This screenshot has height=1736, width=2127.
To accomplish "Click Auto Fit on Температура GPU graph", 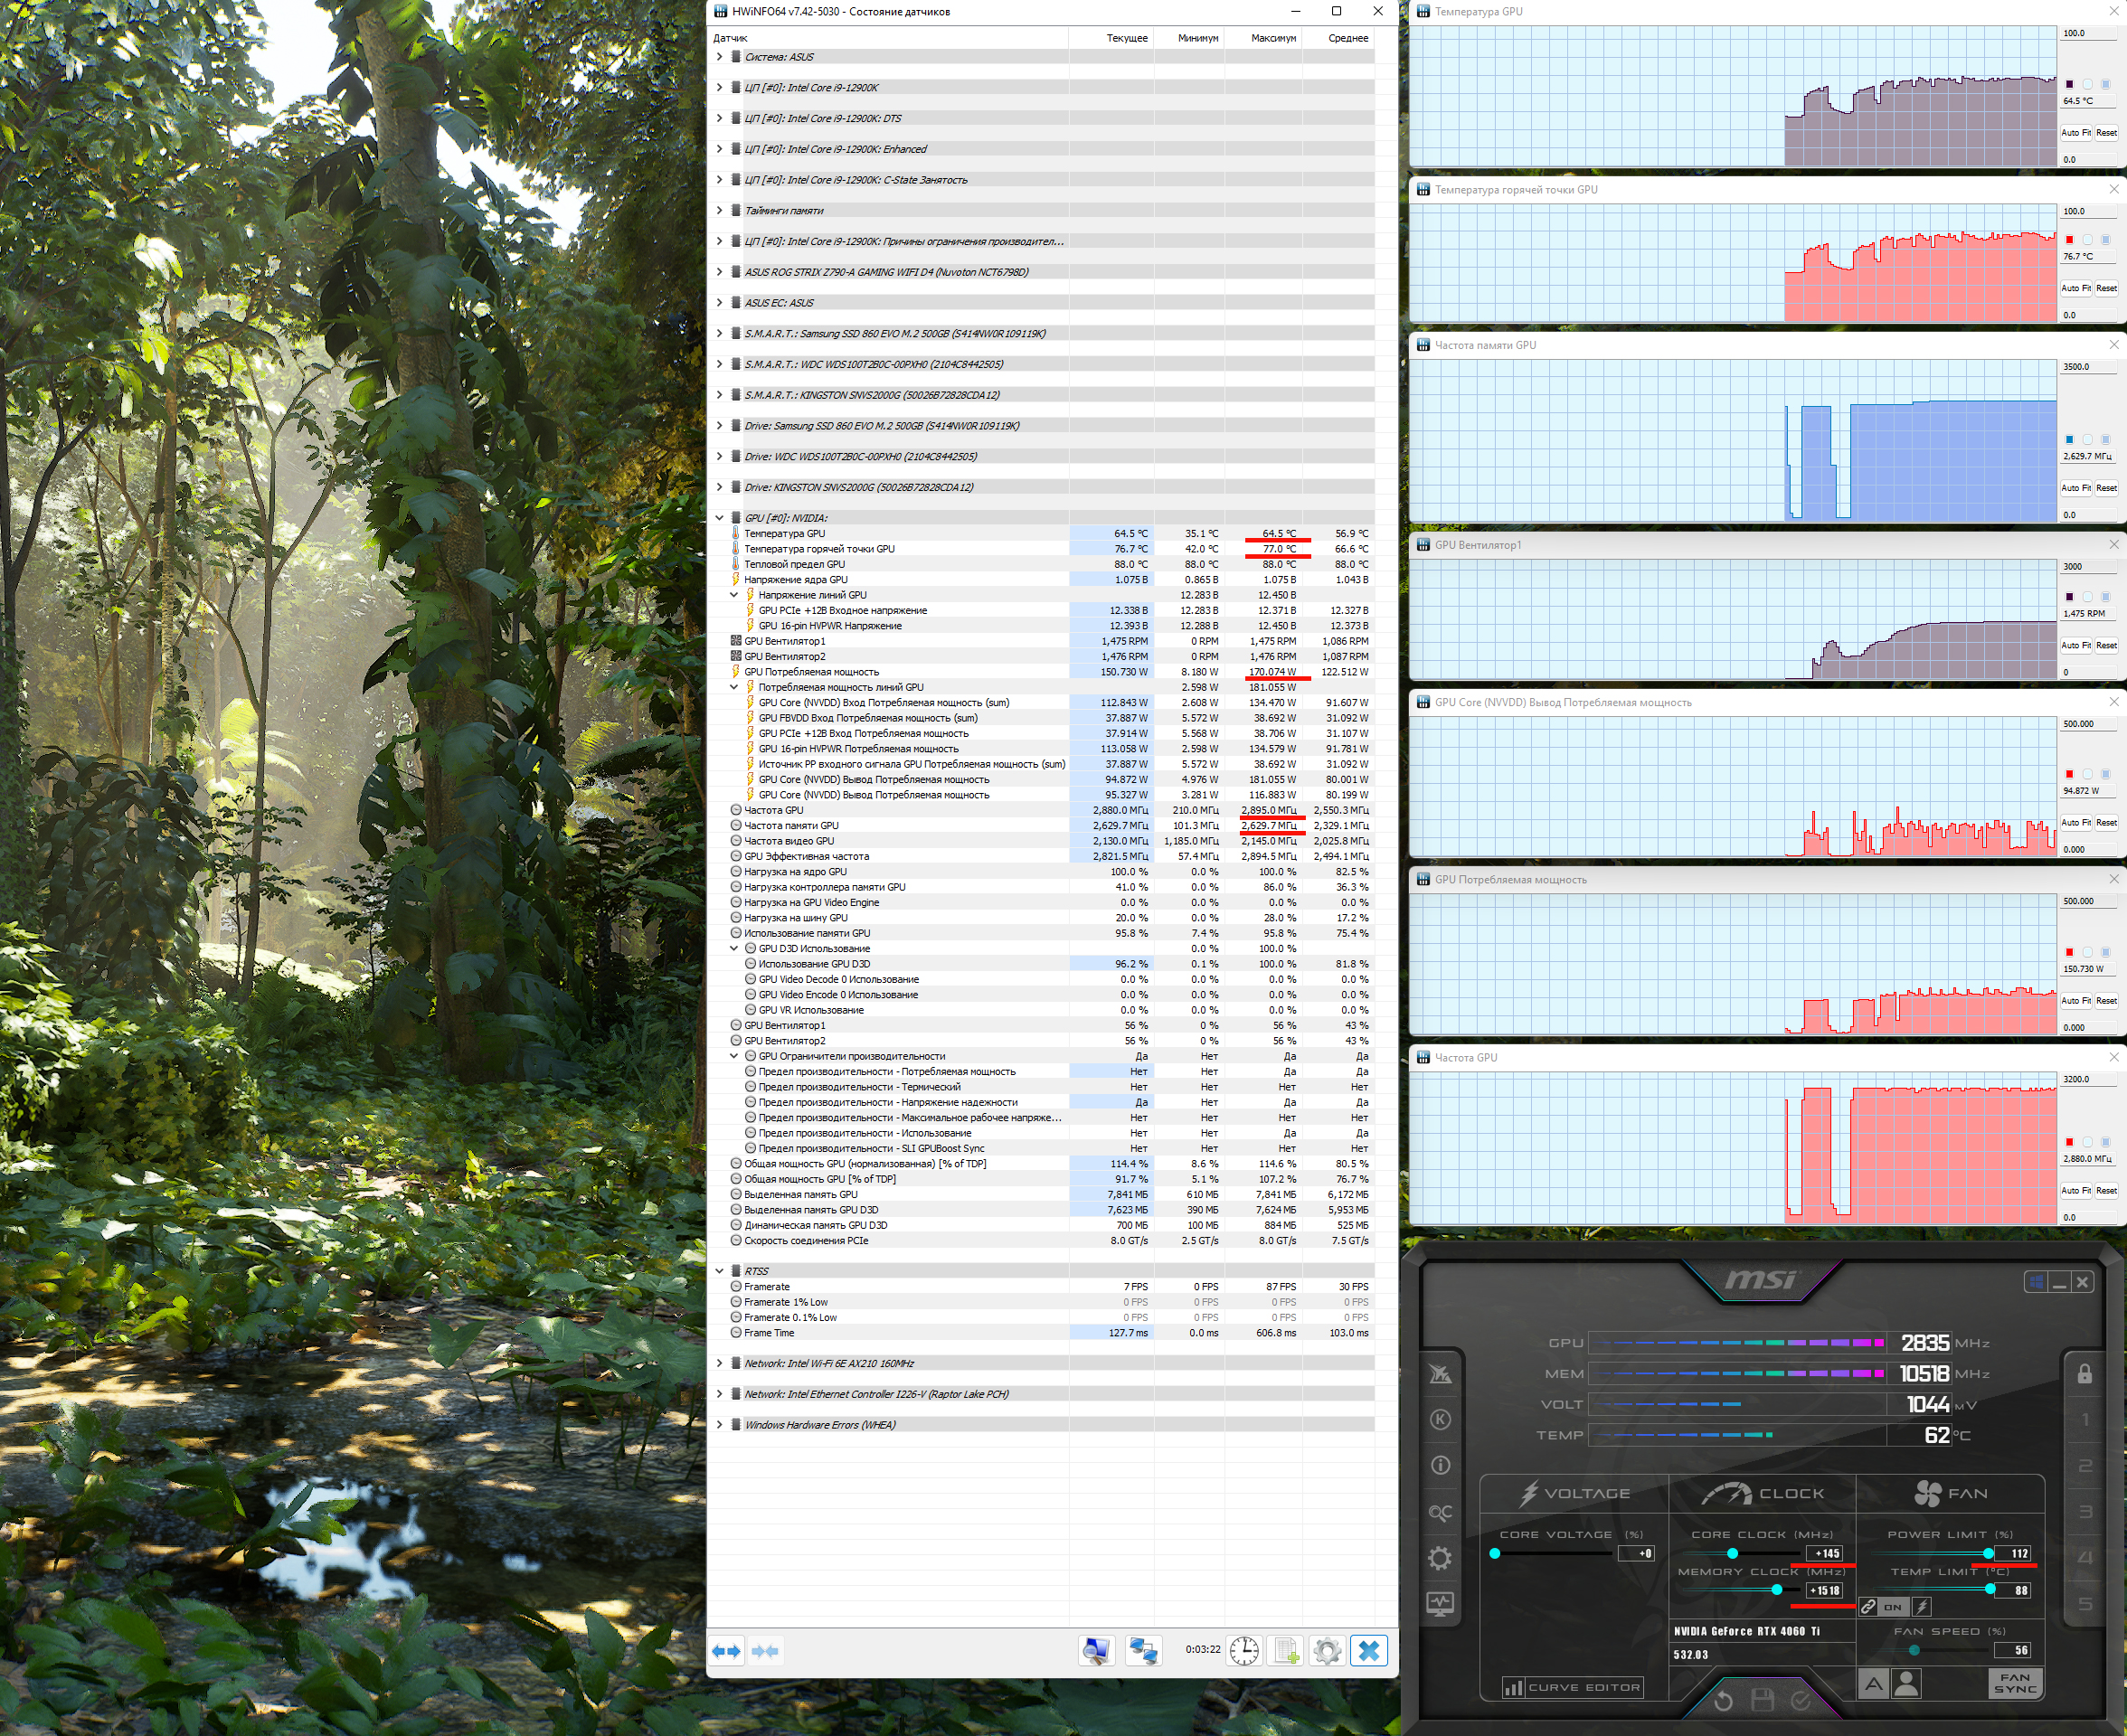I will [2076, 133].
